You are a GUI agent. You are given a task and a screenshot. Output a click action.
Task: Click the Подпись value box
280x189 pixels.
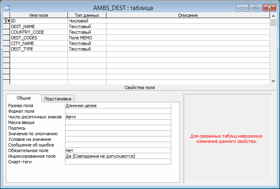coord(118,128)
